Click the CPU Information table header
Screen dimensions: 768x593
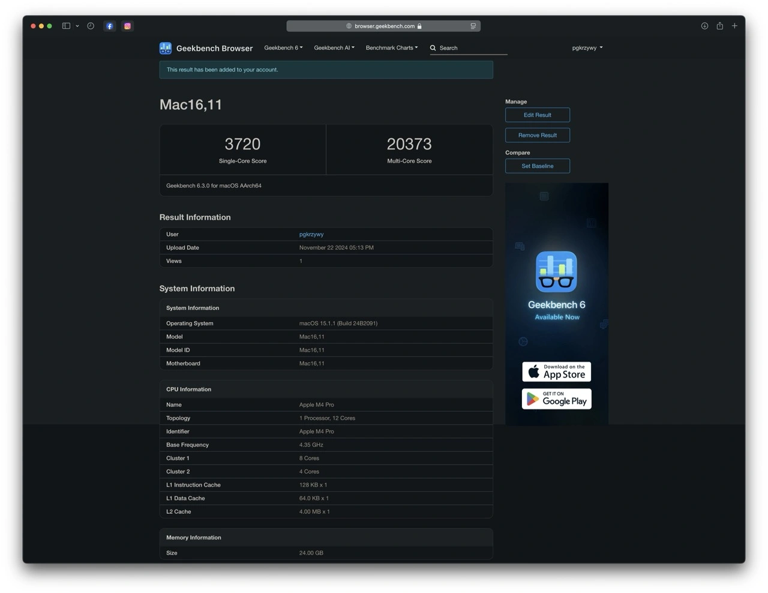[326, 390]
